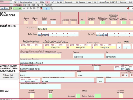
Task: Switch to the Iva tab
Action: 36,2
